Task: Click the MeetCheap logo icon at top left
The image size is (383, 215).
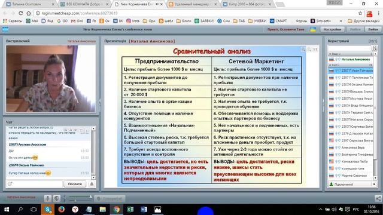Action: coord(5,29)
